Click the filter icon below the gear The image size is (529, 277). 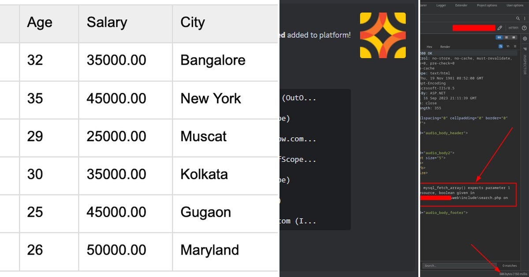[x=525, y=48]
